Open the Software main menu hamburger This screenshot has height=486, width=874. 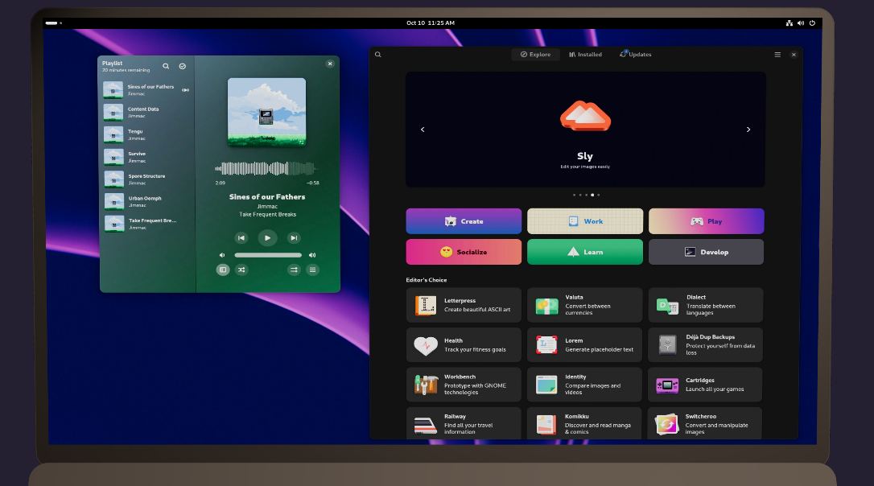pyautogui.click(x=777, y=55)
